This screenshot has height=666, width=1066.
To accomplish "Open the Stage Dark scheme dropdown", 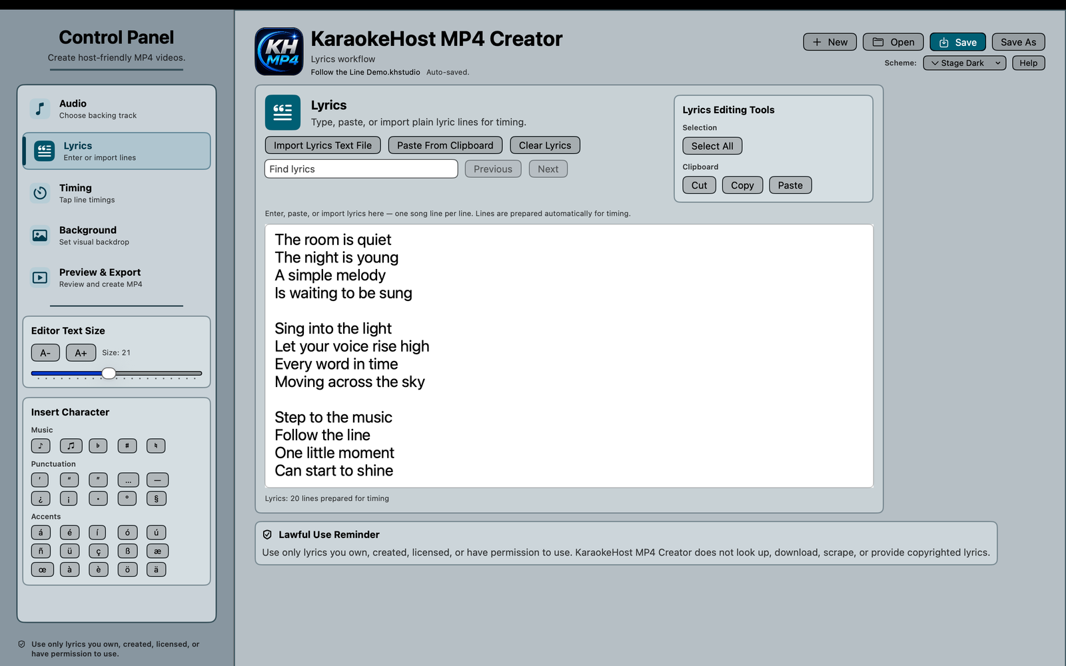I will pos(964,63).
